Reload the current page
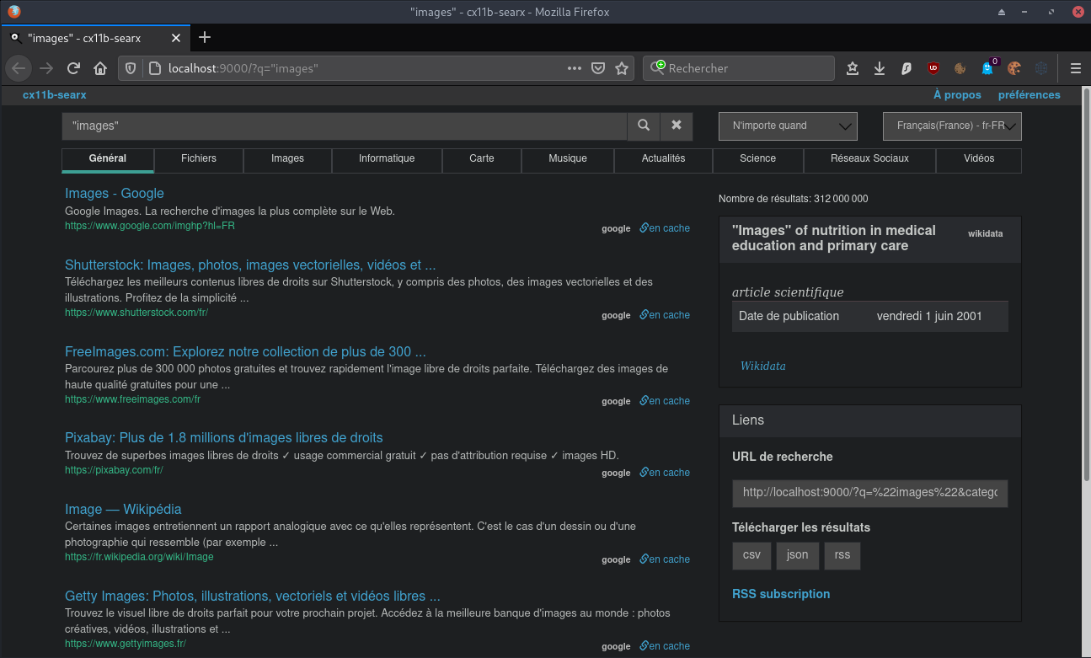 click(73, 68)
